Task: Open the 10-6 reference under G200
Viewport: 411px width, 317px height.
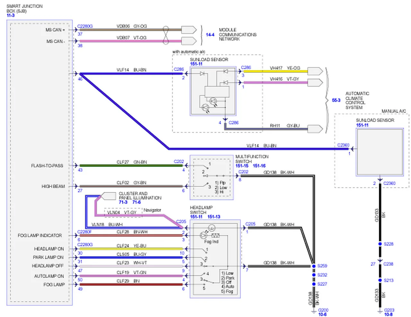Action: pyautogui.click(x=322, y=314)
